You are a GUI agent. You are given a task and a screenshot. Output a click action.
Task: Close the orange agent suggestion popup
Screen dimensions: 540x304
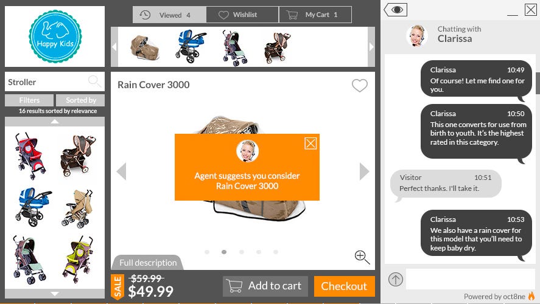click(310, 143)
